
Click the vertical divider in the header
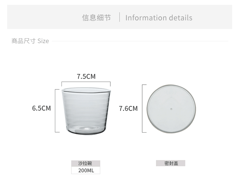tap(119, 17)
